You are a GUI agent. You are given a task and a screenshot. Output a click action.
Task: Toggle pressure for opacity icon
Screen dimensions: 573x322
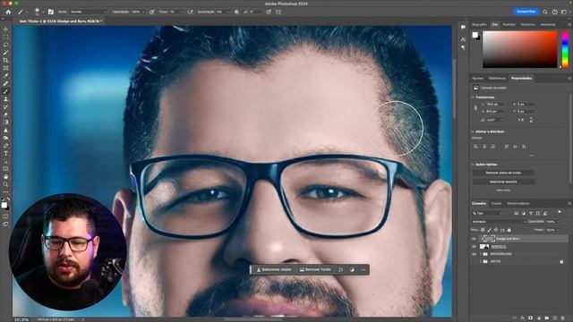pos(151,12)
